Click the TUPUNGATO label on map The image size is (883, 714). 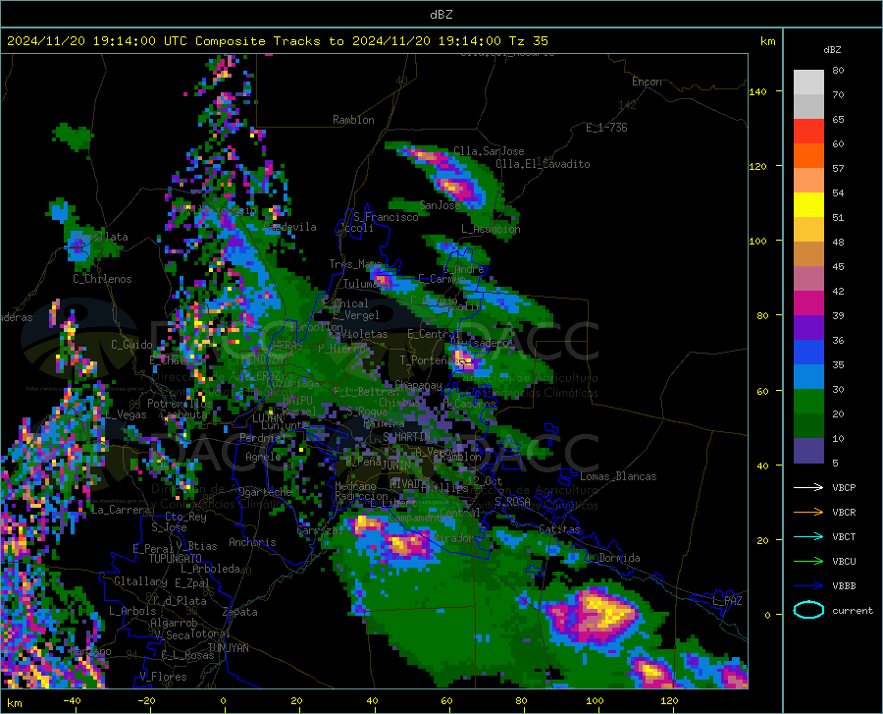tap(175, 559)
